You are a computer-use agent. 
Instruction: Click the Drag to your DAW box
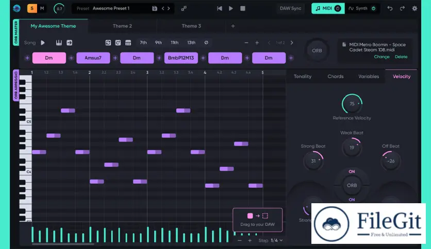(258, 220)
